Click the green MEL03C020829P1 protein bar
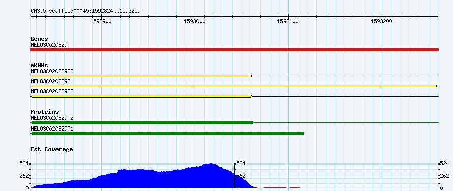This screenshot has width=453, height=191. click(167, 134)
